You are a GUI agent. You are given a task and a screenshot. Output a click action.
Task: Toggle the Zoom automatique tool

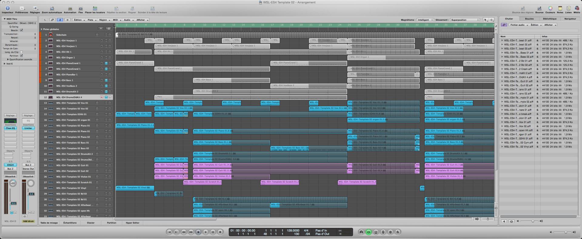pos(52,8)
